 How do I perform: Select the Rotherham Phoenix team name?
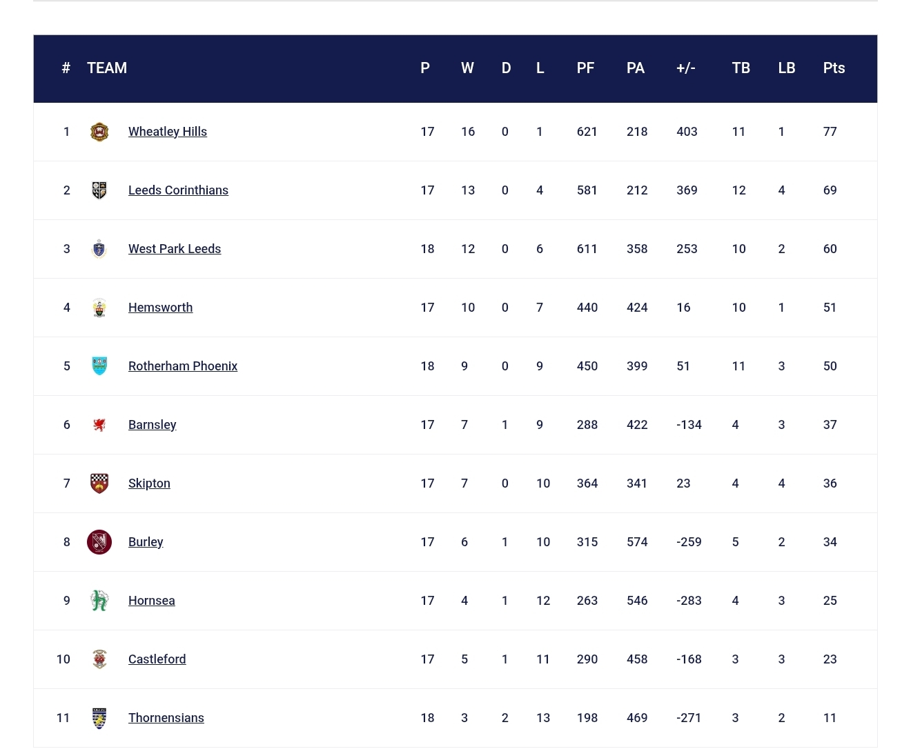coord(183,366)
